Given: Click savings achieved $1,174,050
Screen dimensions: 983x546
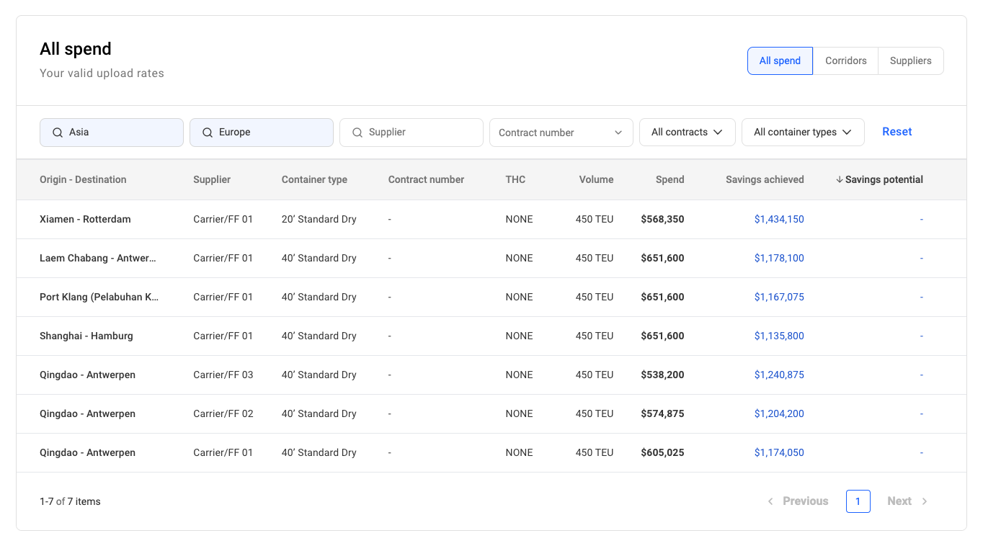Looking at the screenshot, I should [x=779, y=452].
